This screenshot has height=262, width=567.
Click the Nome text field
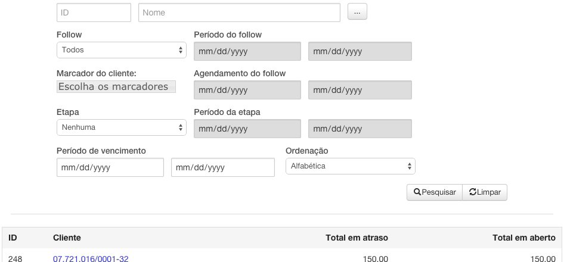[x=239, y=13]
